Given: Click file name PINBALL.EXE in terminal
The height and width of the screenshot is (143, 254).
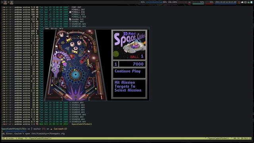Looking at the screenshot, I should point(78,12).
